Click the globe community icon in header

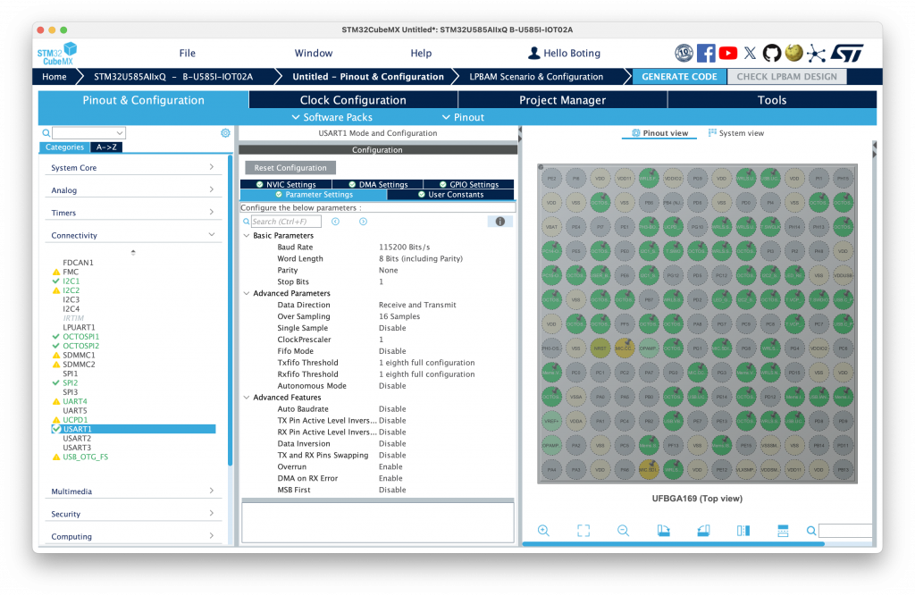pyautogui.click(x=793, y=53)
